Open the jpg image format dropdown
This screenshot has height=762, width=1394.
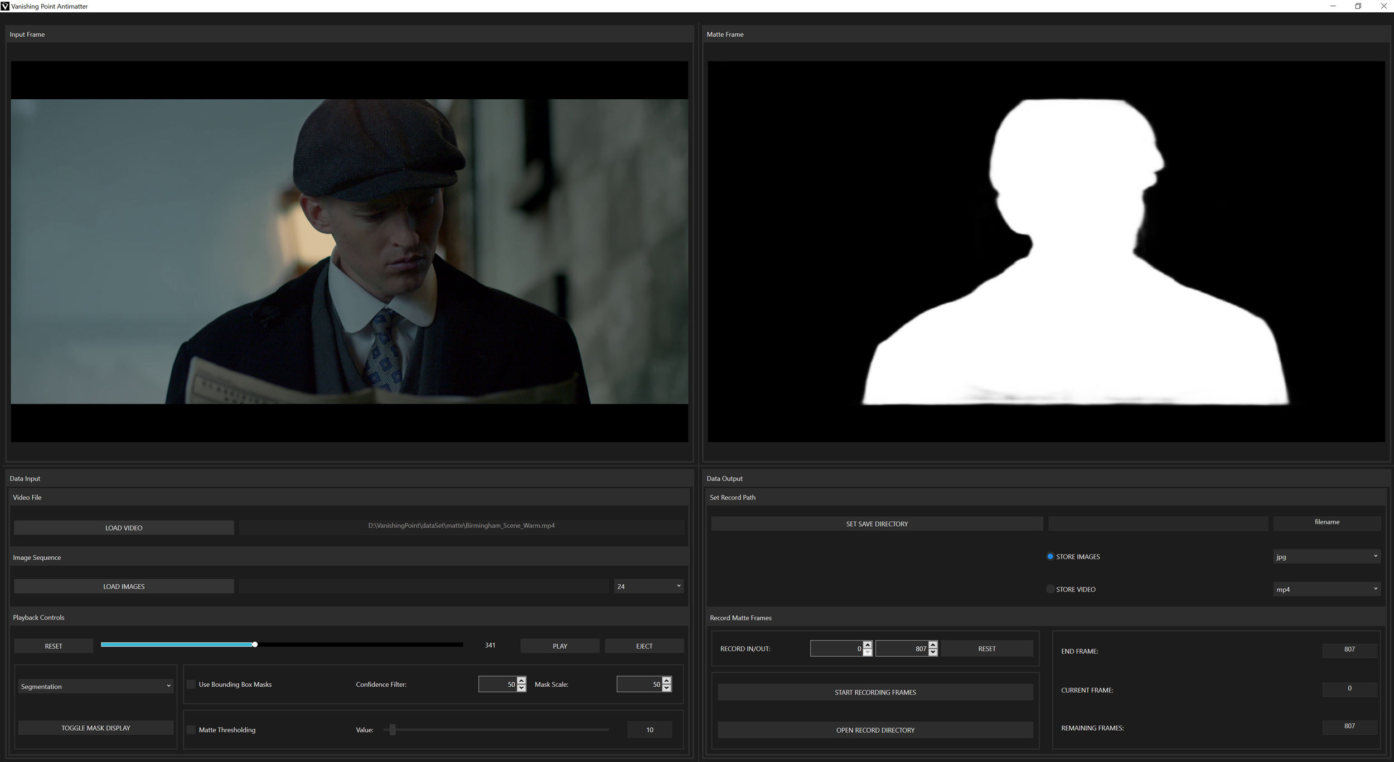[1327, 556]
